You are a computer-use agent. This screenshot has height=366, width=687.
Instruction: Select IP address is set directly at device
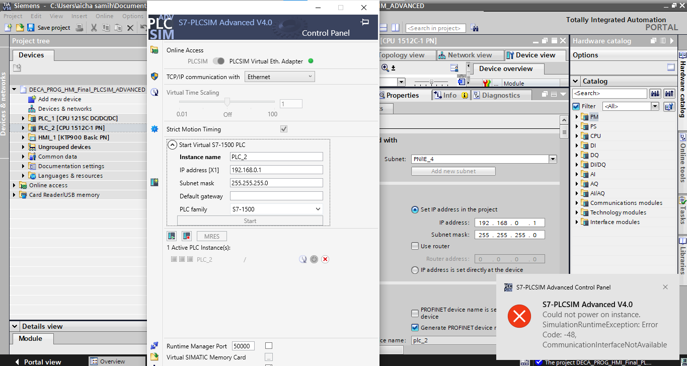coord(415,270)
